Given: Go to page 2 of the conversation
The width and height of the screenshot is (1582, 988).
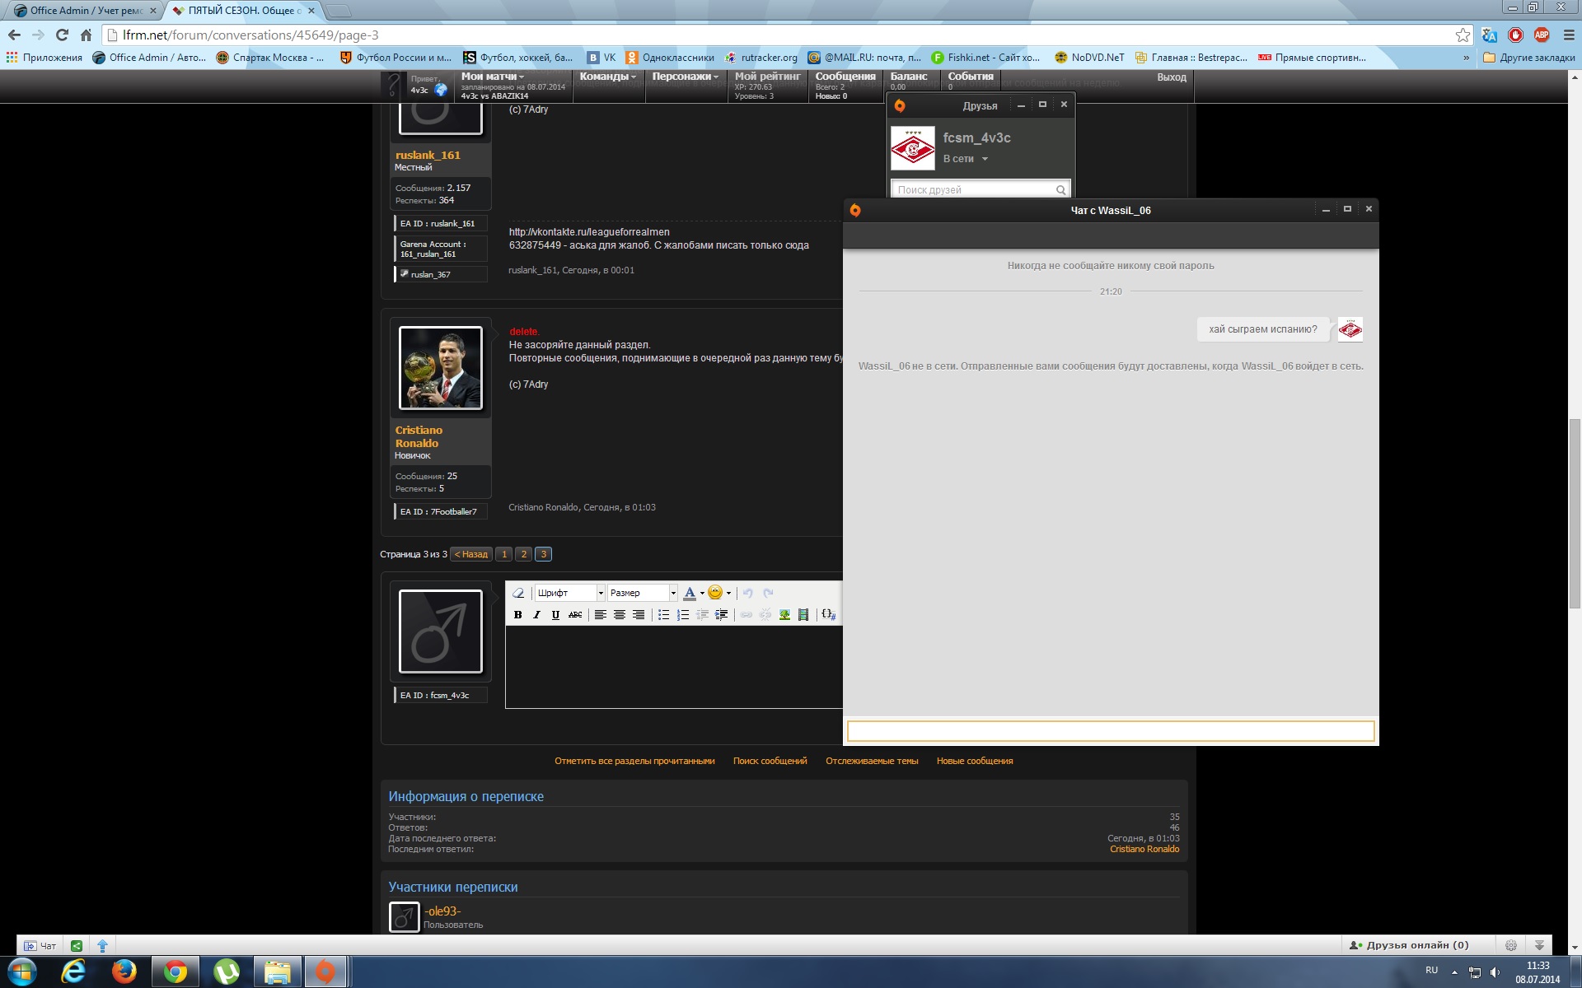Looking at the screenshot, I should pos(523,554).
